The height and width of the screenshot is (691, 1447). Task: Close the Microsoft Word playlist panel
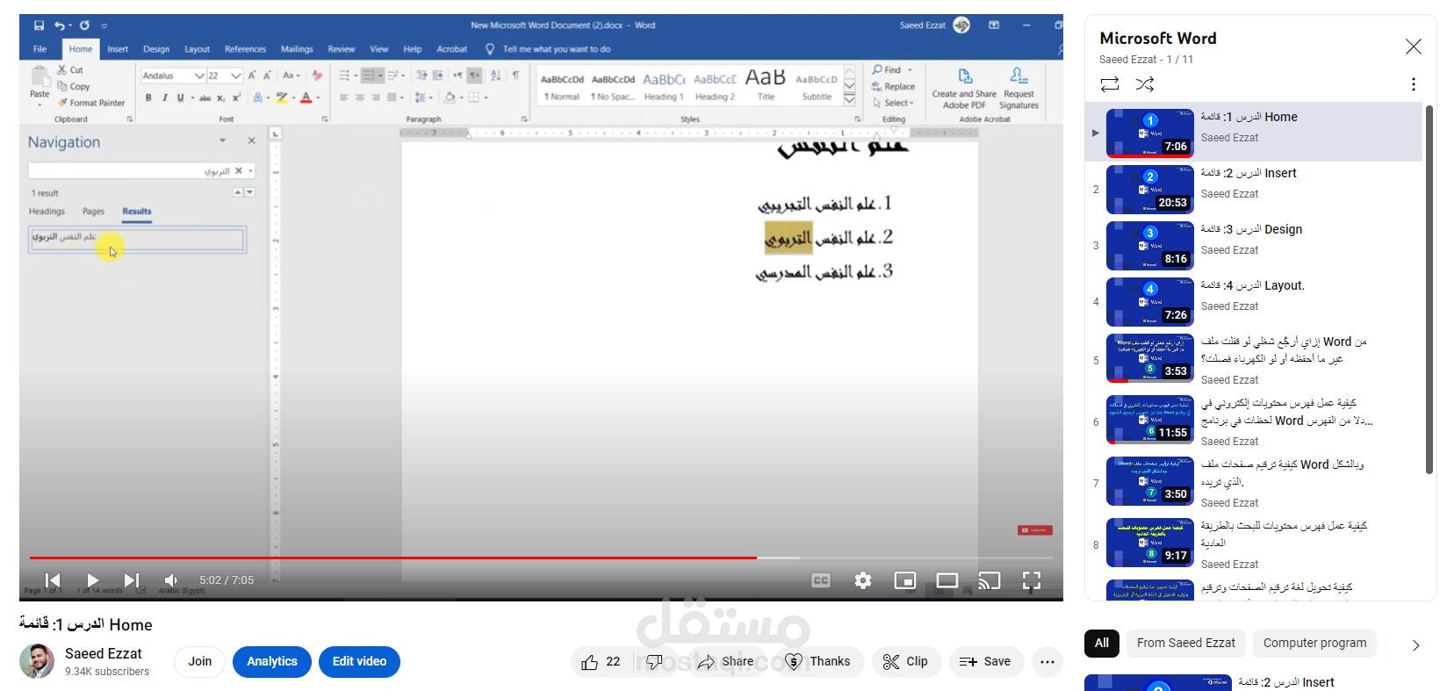pos(1413,47)
